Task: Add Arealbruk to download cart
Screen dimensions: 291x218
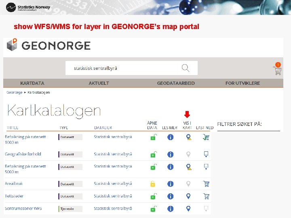Action: [x=206, y=184]
